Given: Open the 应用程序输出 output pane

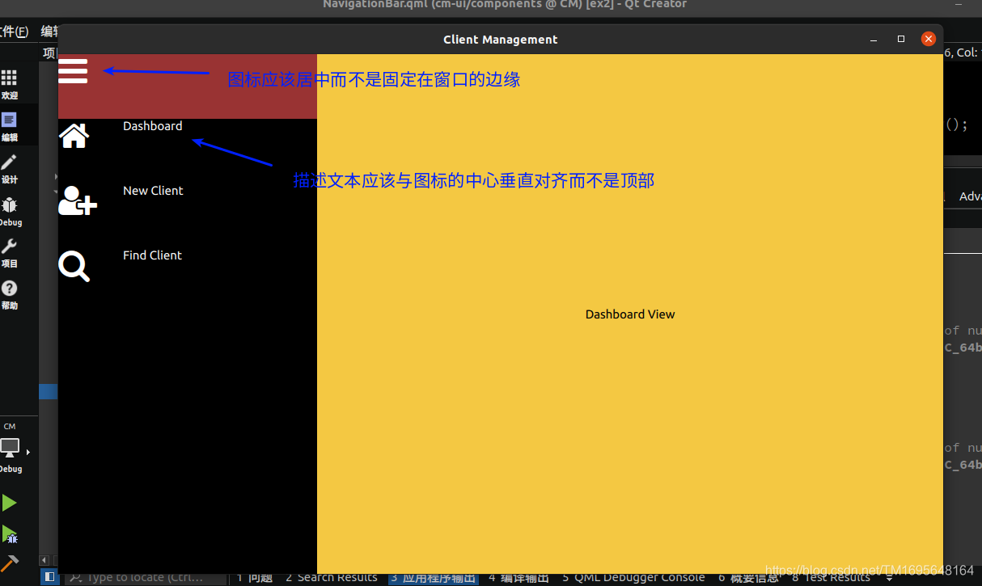Looking at the screenshot, I should point(434,577).
